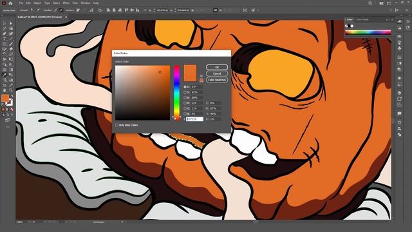This screenshot has height=232, width=412.
Task: Select the R red radio button
Action: 185,103
